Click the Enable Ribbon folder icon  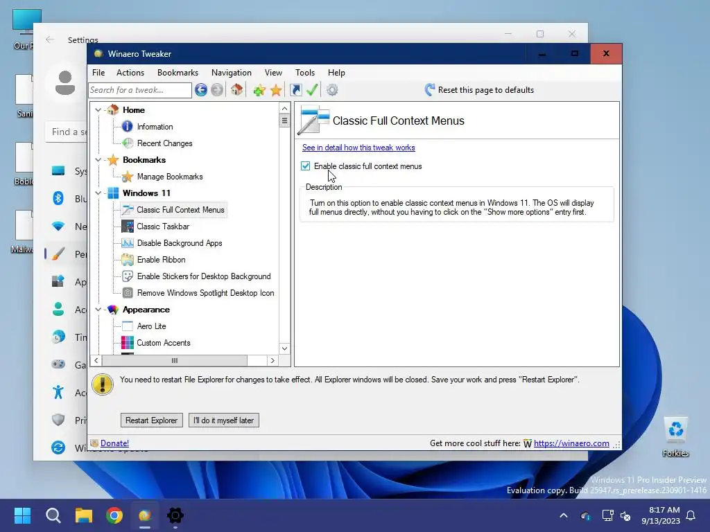(x=128, y=260)
